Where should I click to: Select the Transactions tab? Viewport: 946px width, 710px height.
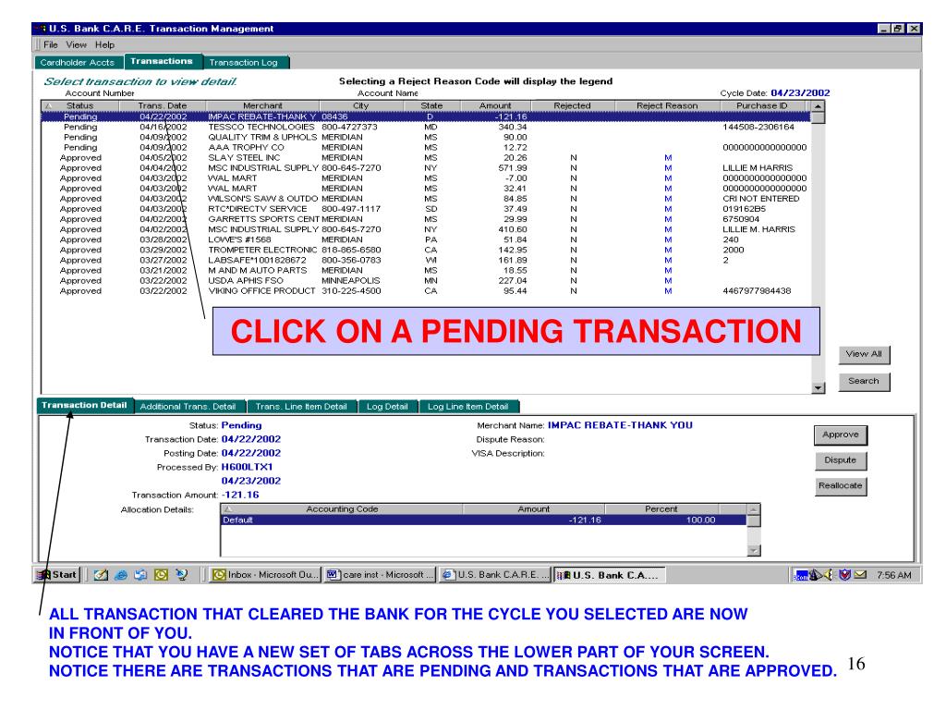click(x=162, y=61)
